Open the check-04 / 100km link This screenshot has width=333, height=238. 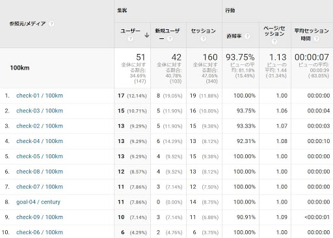(x=40, y=141)
